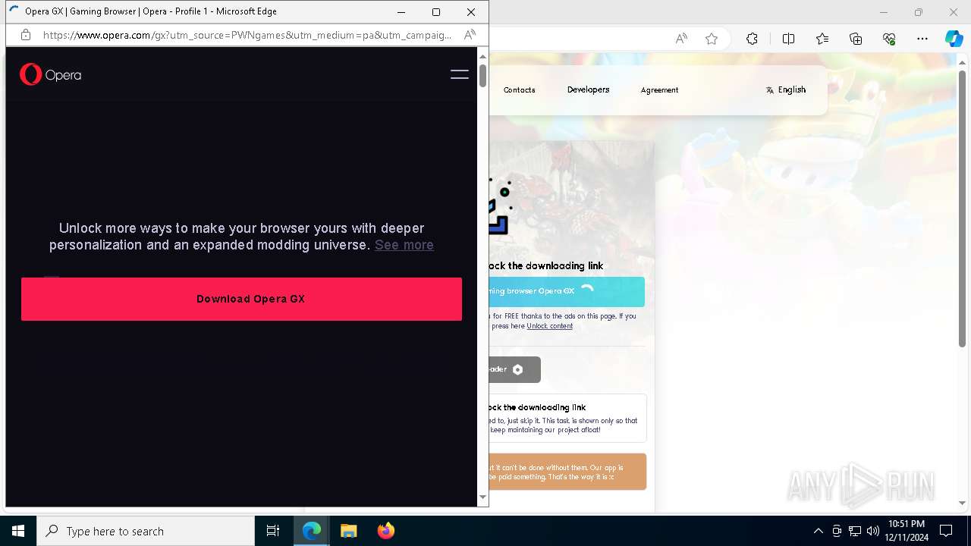
Task: Open the English language selector
Action: 786,89
